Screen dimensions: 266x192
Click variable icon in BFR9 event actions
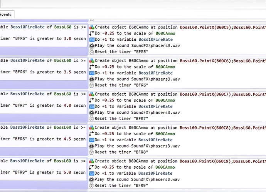click(x=92, y=174)
